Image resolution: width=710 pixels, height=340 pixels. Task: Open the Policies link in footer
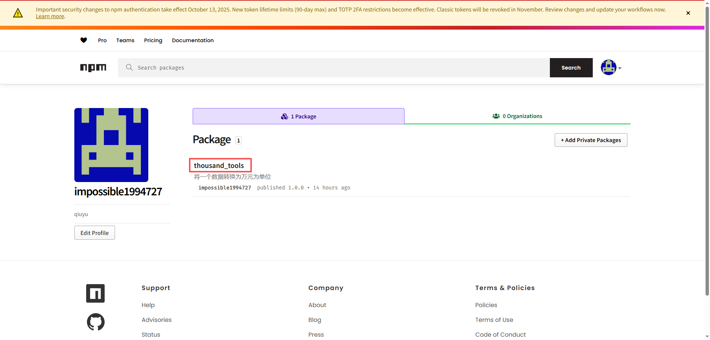486,305
